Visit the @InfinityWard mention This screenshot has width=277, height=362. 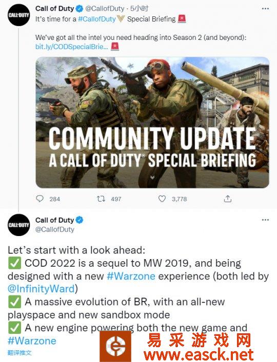point(41,289)
